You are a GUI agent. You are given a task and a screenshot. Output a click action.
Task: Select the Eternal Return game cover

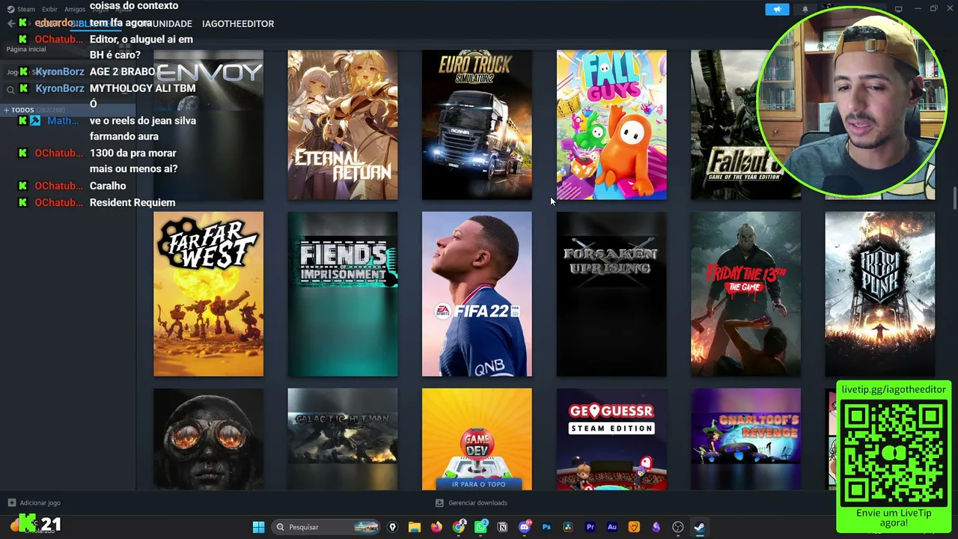[x=343, y=125]
